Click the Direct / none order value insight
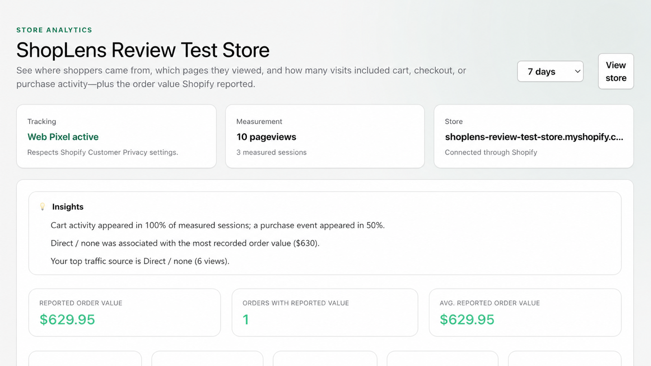651x366 pixels. pyautogui.click(x=185, y=243)
